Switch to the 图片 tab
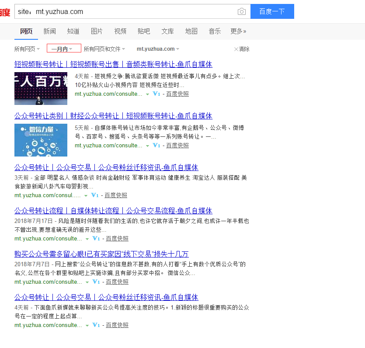Image resolution: width=365 pixels, height=348 pixels. pyautogui.click(x=97, y=31)
